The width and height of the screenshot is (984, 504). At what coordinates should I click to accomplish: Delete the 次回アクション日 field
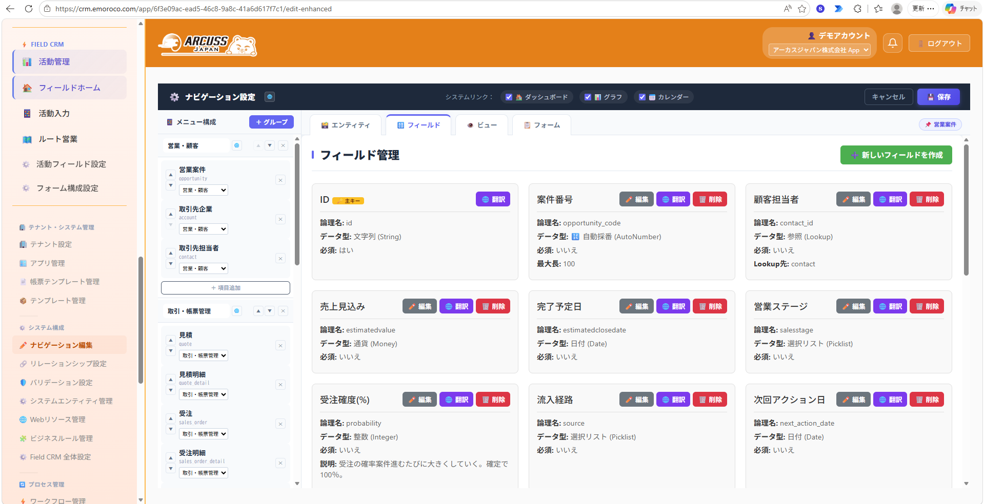coord(927,400)
